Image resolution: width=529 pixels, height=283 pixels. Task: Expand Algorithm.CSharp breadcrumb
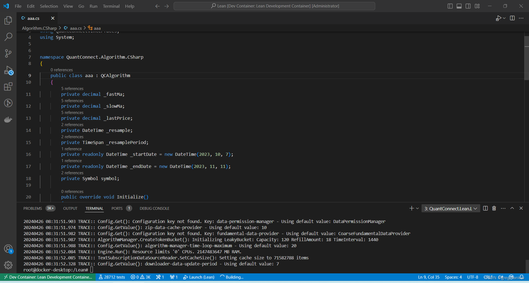coord(39,28)
